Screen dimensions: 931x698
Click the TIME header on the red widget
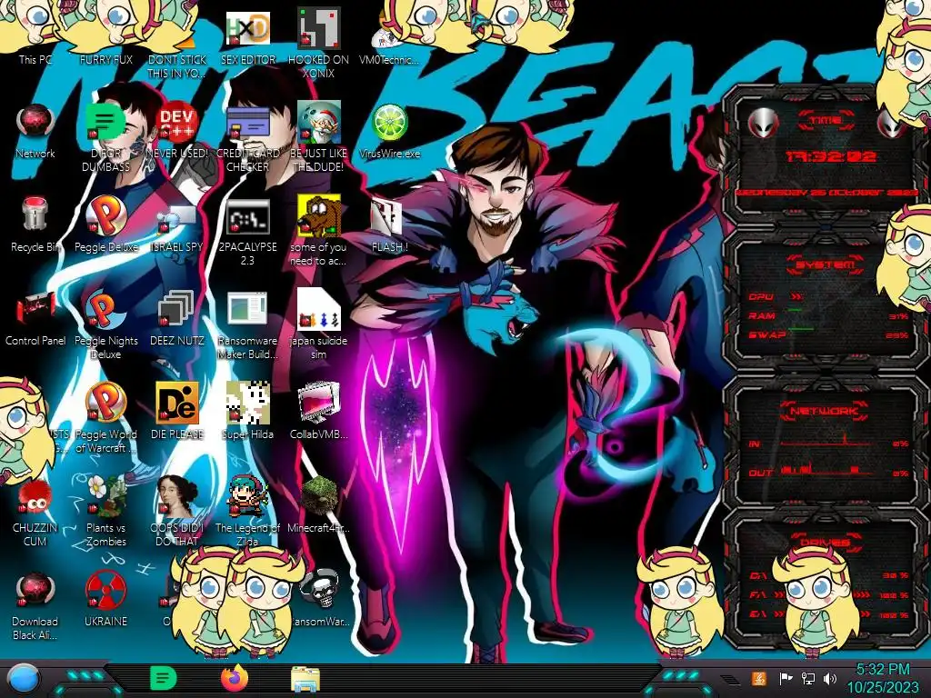click(x=826, y=121)
